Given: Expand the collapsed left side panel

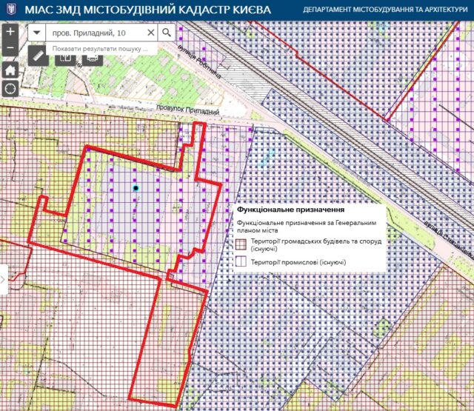Looking at the screenshot, I should click(3, 279).
